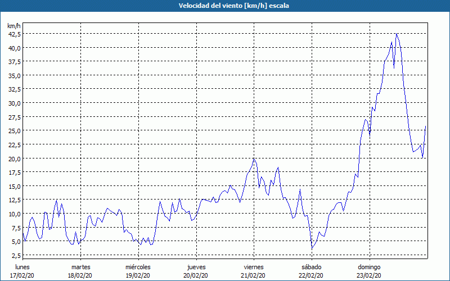Click the lowest dip of the line on sábado
The width and height of the screenshot is (450, 281).
[x=312, y=248]
